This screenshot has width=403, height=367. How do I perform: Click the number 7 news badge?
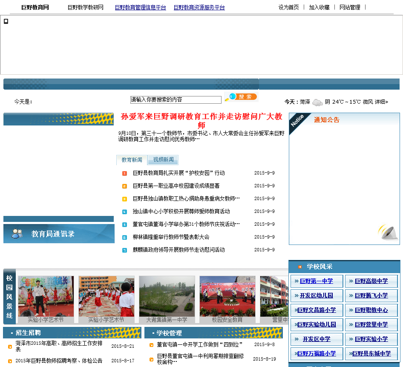124,250
